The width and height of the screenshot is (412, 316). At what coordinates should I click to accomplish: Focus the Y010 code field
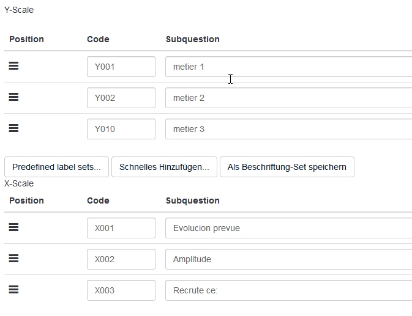[x=121, y=129]
